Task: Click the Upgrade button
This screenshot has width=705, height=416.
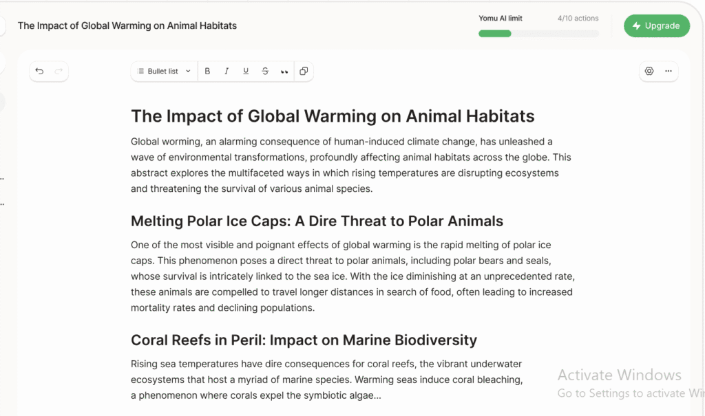Action: tap(656, 26)
